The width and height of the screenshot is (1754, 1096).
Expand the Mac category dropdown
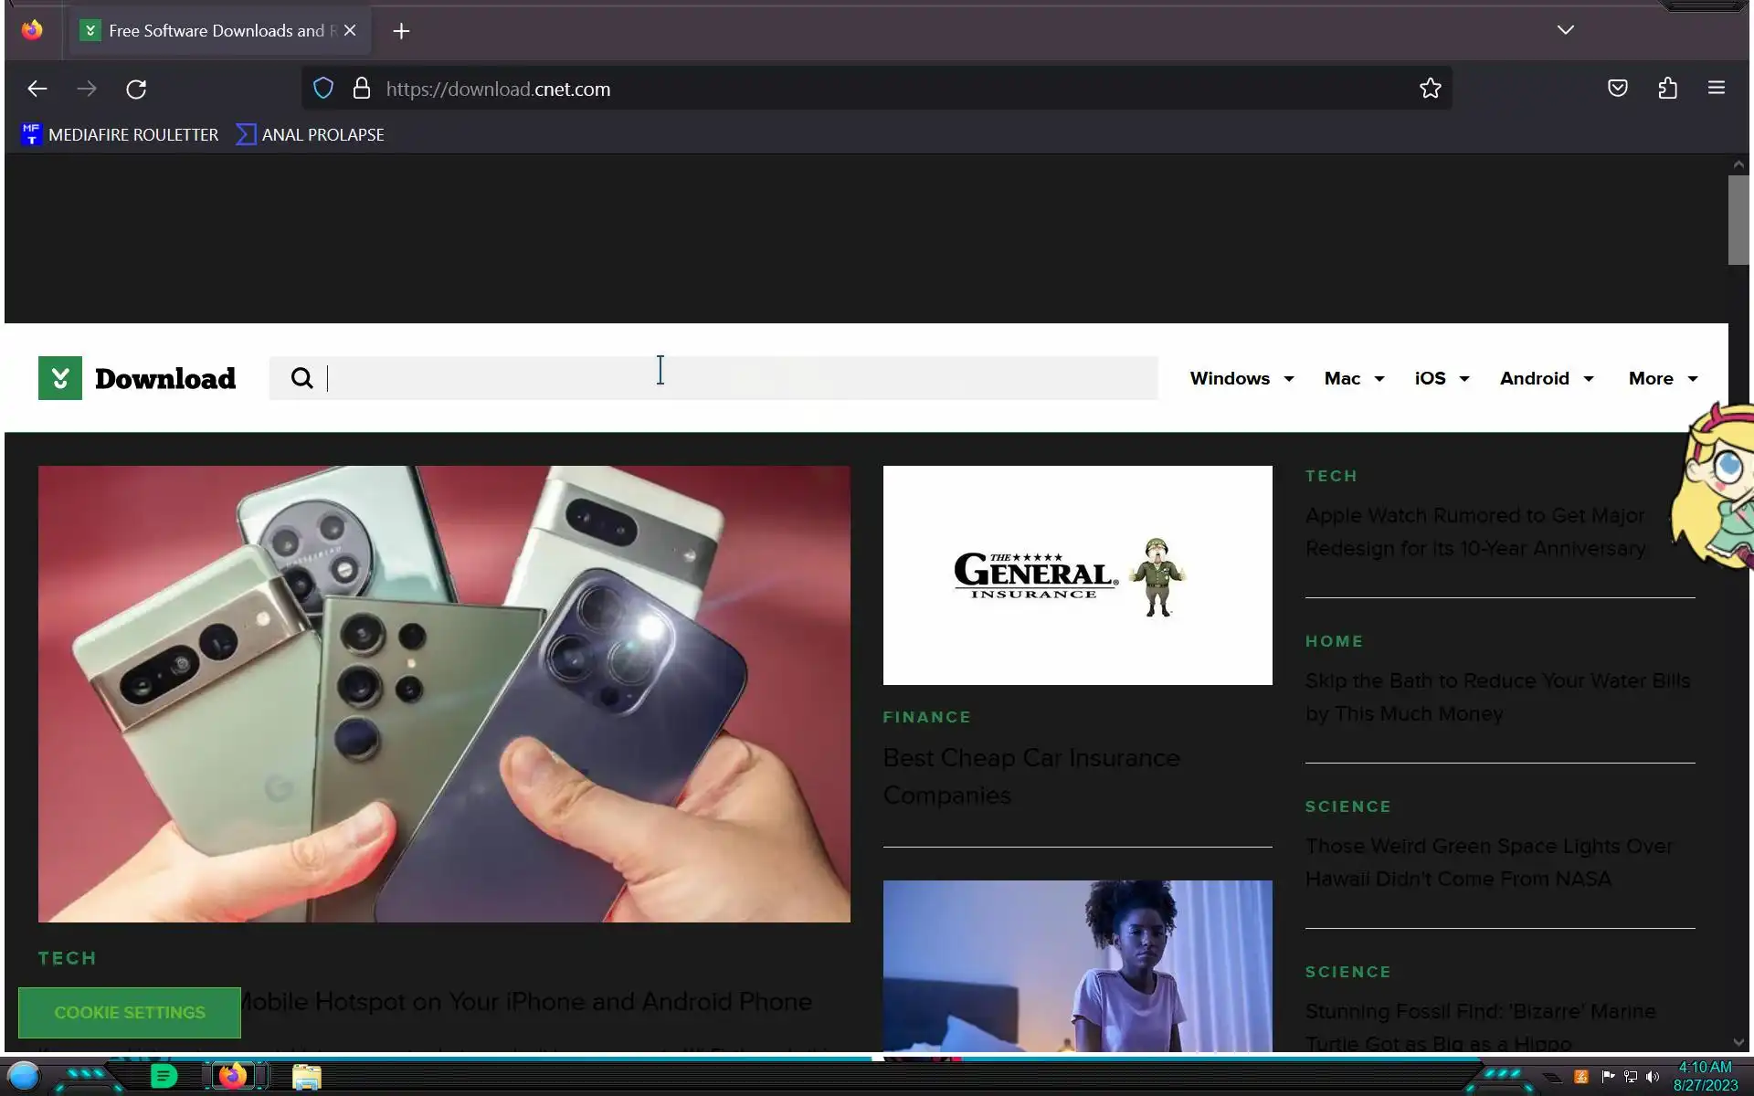click(x=1354, y=378)
